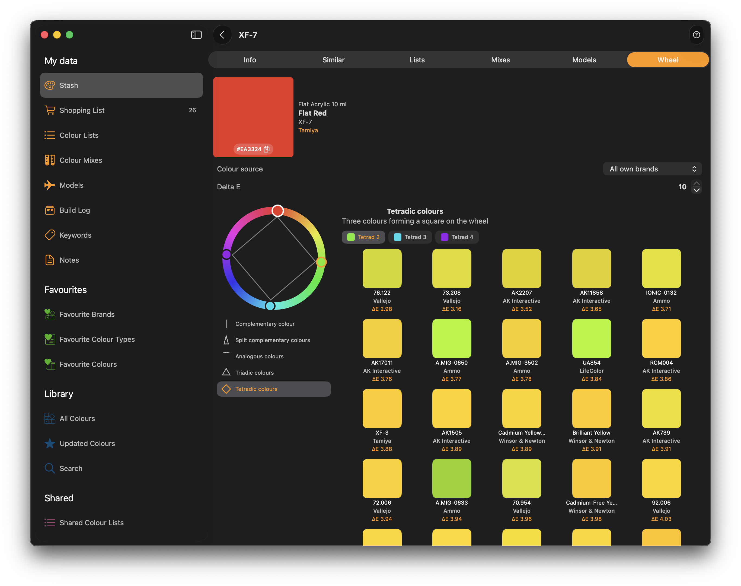Switch to the Models tab
Viewport: 741px width, 586px height.
(x=584, y=60)
